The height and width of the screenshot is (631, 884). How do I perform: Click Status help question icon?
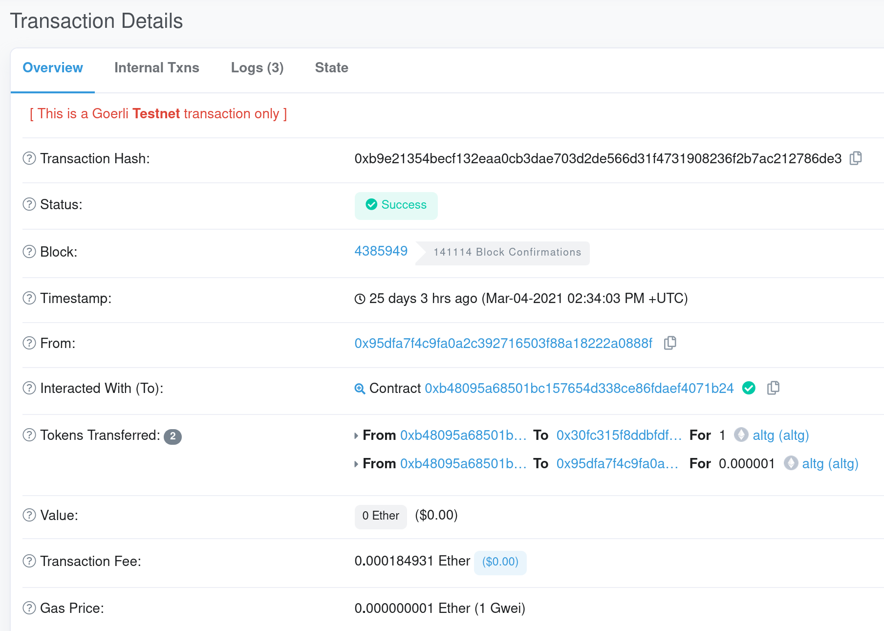pos(29,204)
